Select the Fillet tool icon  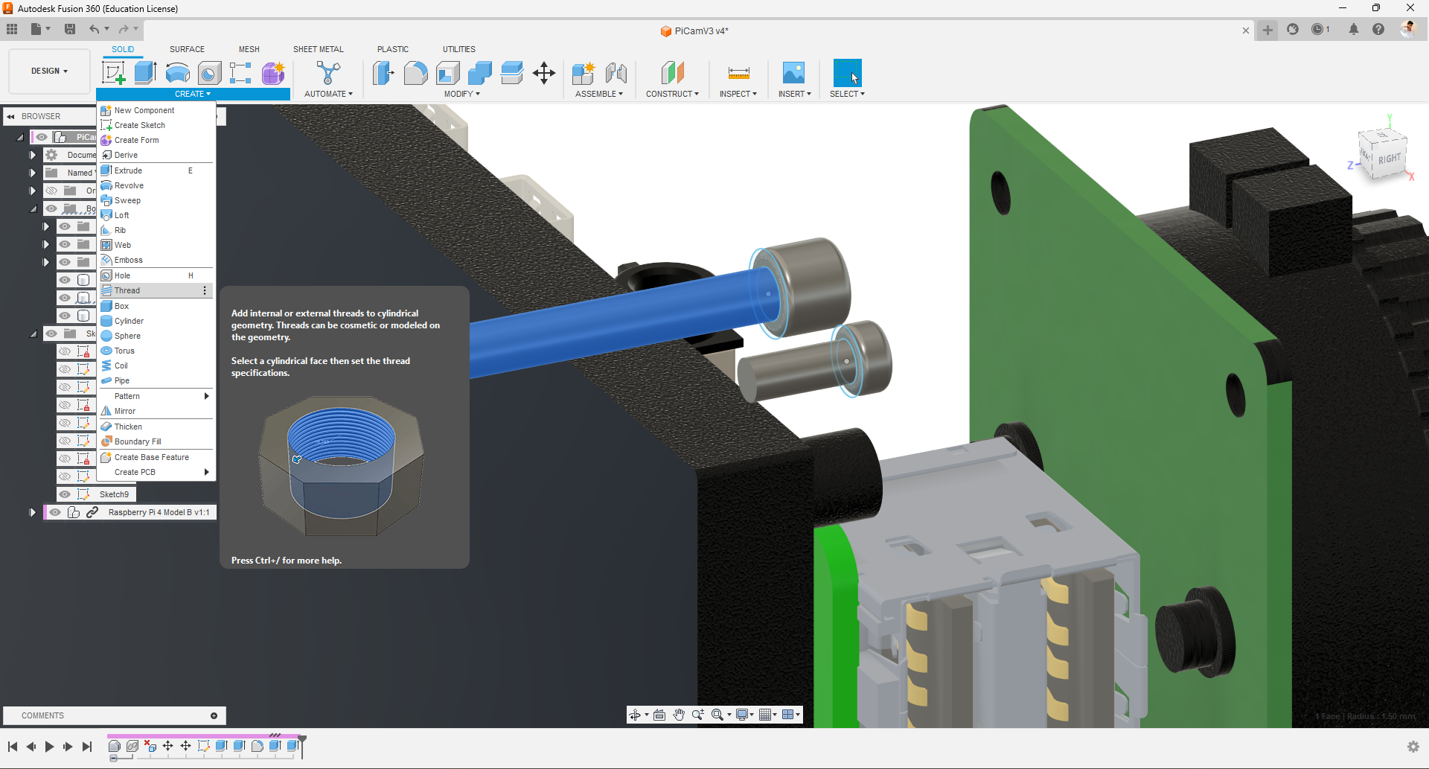coord(415,73)
